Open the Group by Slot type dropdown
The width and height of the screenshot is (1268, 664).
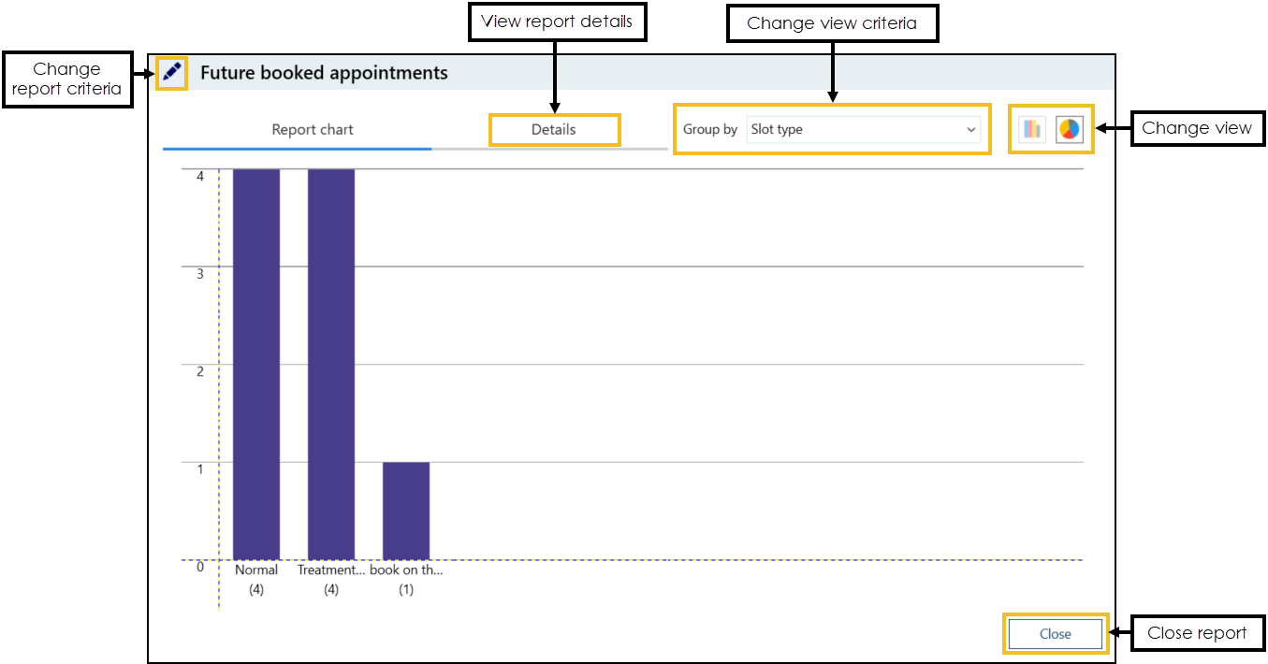[863, 130]
